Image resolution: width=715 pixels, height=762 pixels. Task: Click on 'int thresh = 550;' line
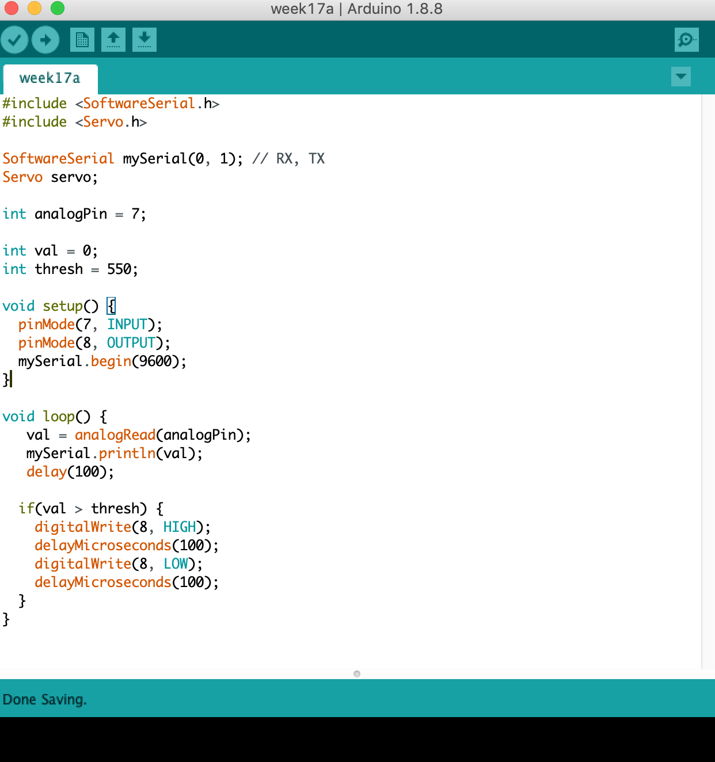(x=70, y=269)
